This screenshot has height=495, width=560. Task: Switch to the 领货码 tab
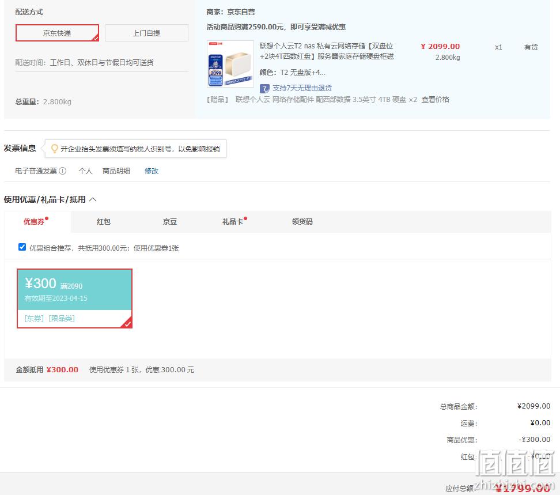tap(302, 222)
